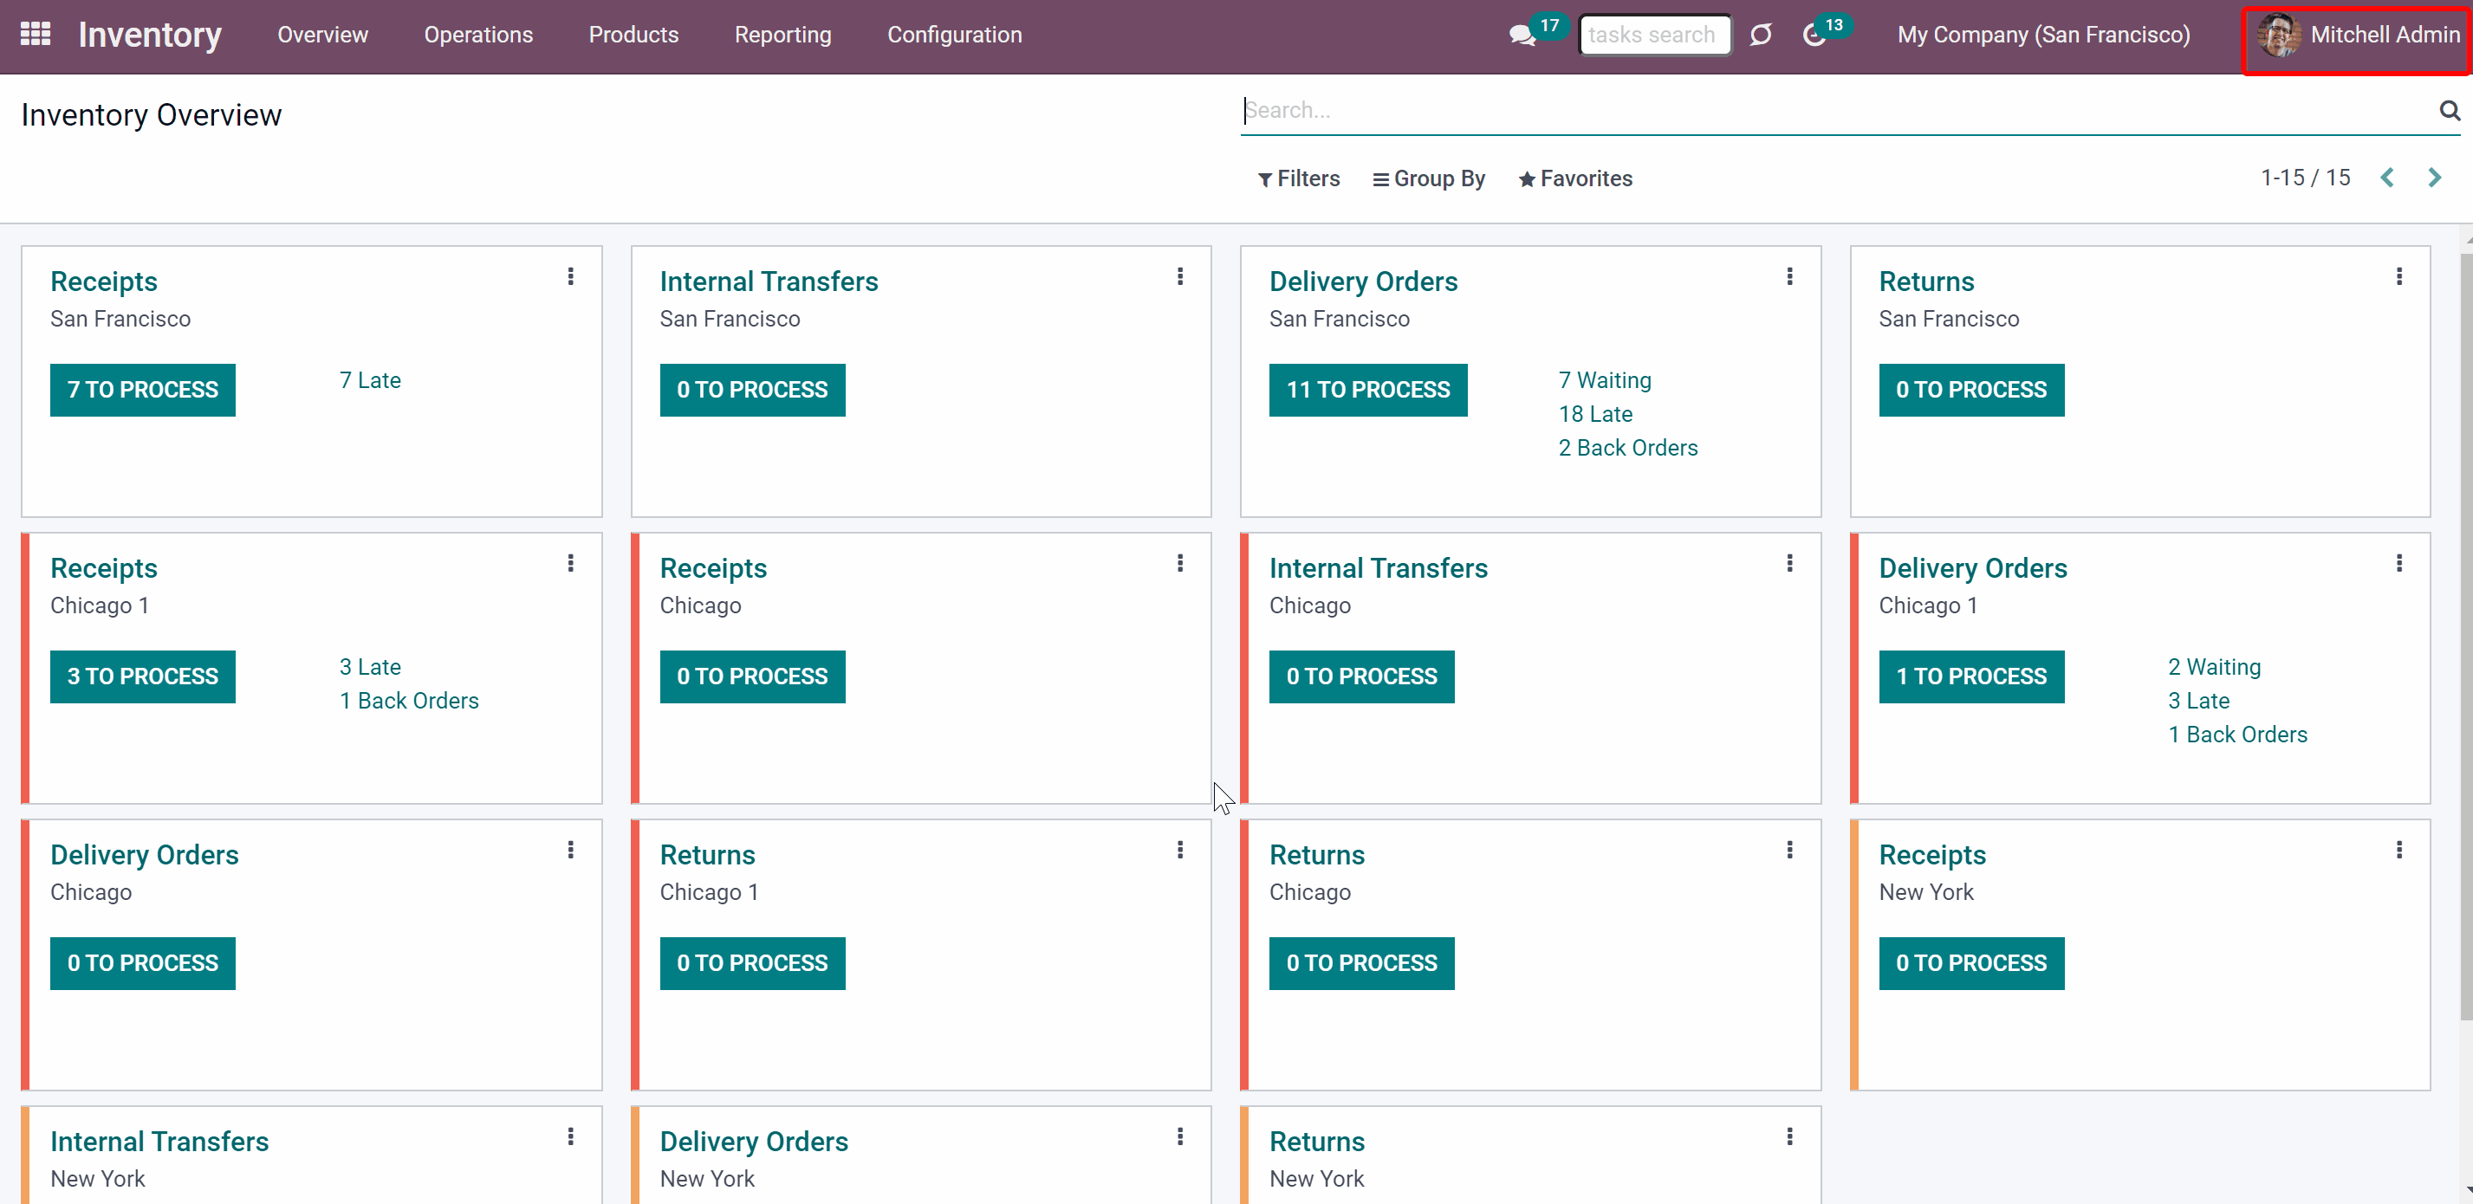The image size is (2473, 1204).
Task: Open the Internal Transfers New York title
Action: point(159,1142)
